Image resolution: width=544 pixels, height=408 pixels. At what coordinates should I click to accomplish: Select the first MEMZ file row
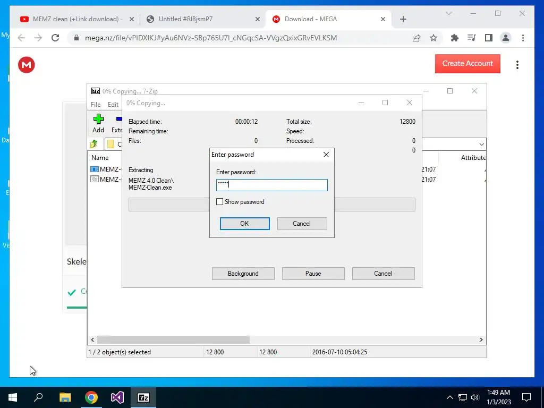click(x=106, y=169)
